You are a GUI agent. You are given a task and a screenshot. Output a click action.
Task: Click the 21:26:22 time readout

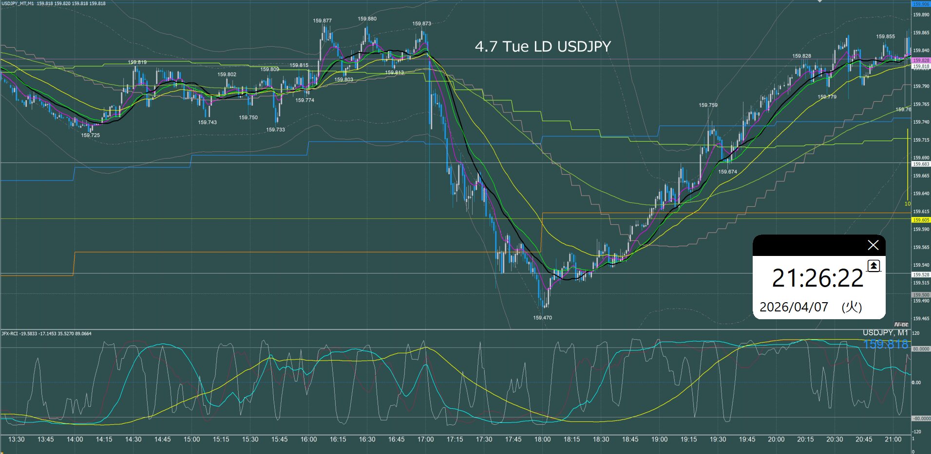coord(817,278)
